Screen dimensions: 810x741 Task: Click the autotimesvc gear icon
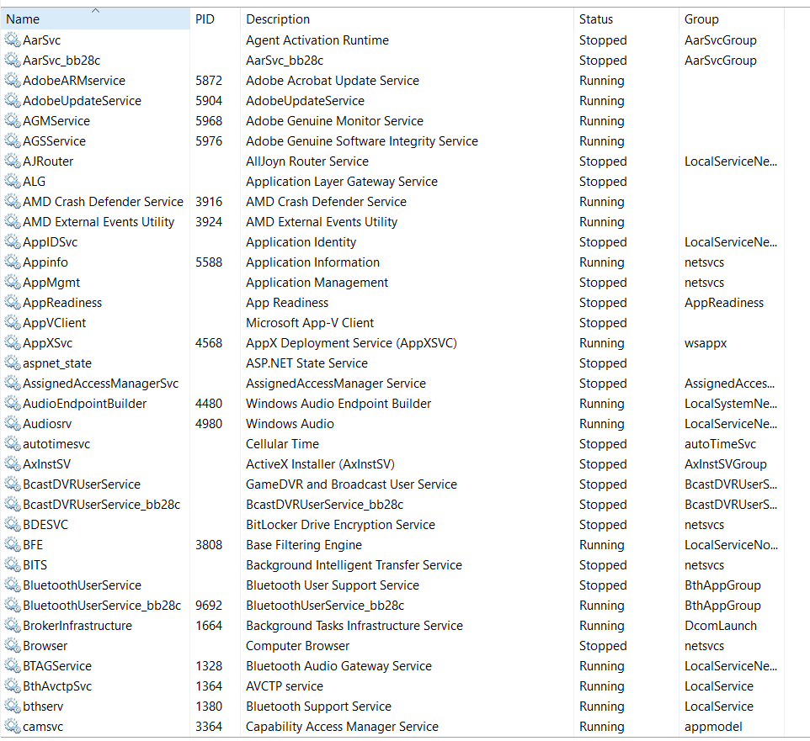13,443
